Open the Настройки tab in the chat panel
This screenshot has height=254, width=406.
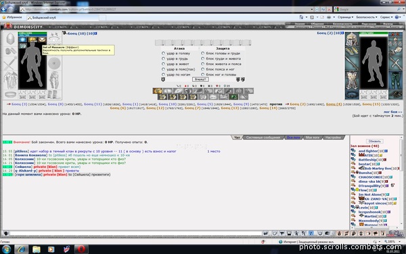point(333,137)
